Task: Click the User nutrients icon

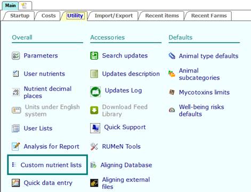Action: click(x=15, y=73)
